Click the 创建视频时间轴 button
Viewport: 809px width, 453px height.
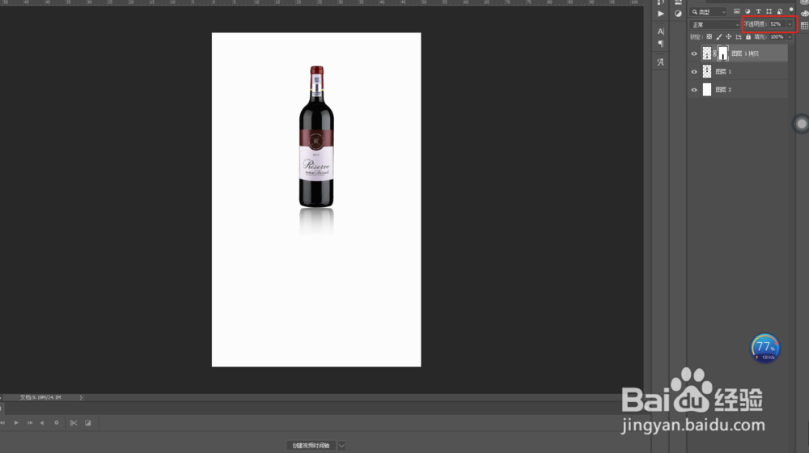pos(311,445)
